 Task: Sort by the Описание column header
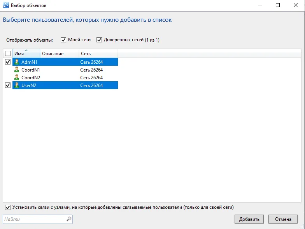60,54
